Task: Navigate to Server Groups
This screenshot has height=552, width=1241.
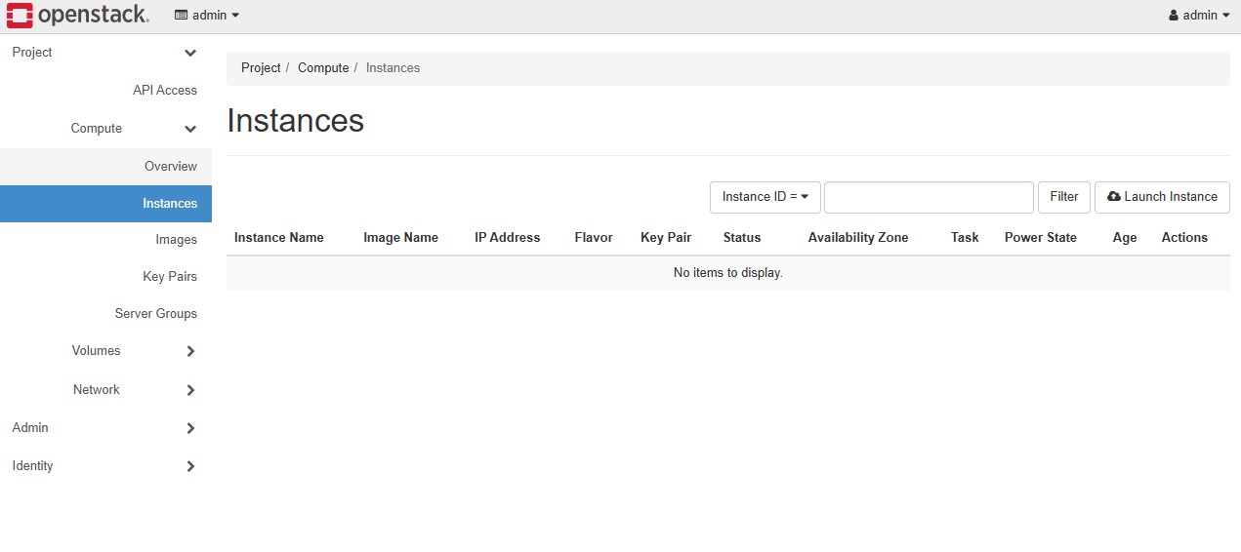Action: (x=155, y=314)
